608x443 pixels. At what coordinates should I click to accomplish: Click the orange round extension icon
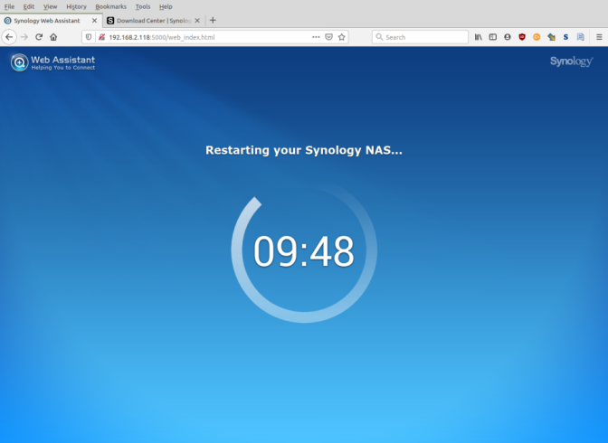tap(537, 37)
